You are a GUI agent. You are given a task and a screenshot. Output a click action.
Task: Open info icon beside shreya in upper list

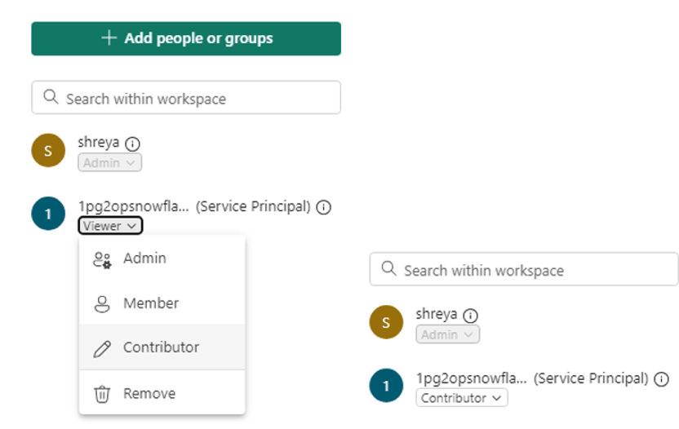[132, 144]
